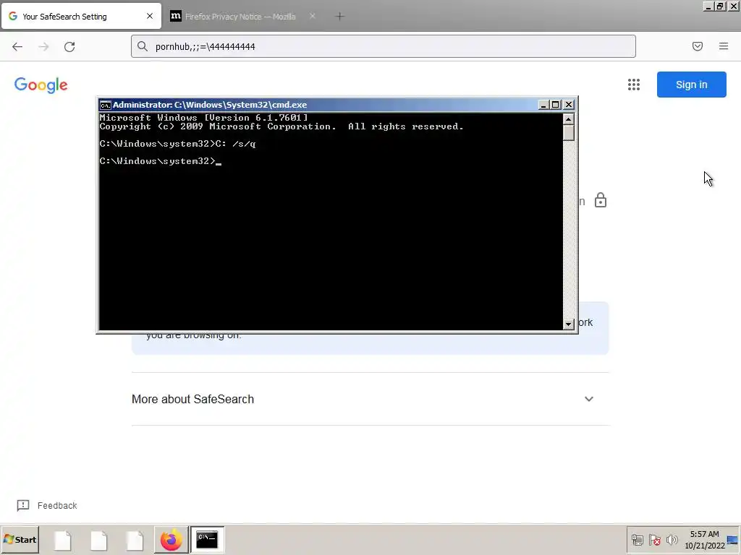Minimize the cmd.exe window

click(543, 105)
